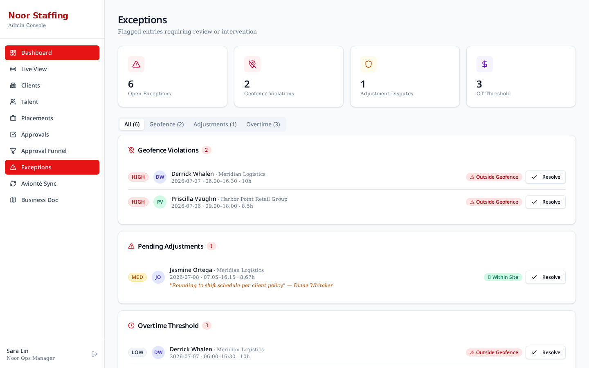Open Talent in the sidebar
Screen dimensions: 589x368
(x=52, y=102)
